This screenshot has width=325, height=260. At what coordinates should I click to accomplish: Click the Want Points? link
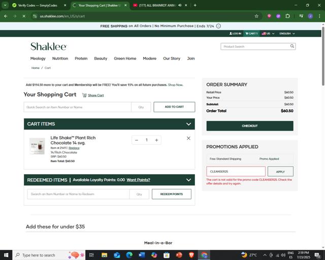pos(138,180)
